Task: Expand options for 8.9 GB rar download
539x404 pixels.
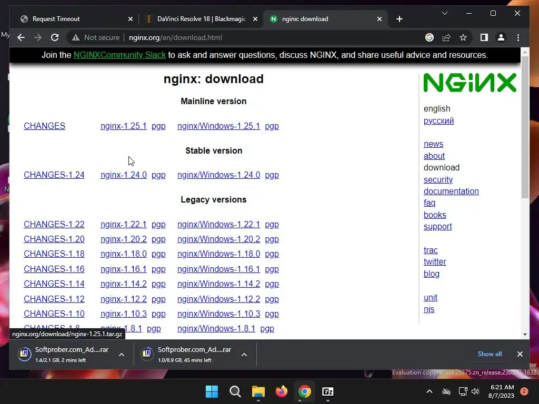Action: click(x=244, y=355)
